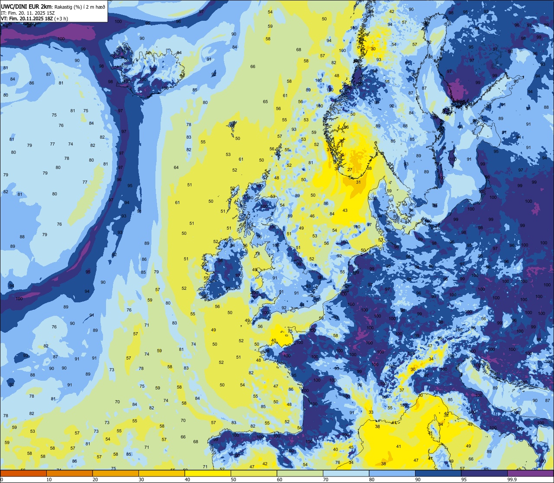Click the 30–40 golden legend swatch
The width and height of the screenshot is (554, 483).
162,473
